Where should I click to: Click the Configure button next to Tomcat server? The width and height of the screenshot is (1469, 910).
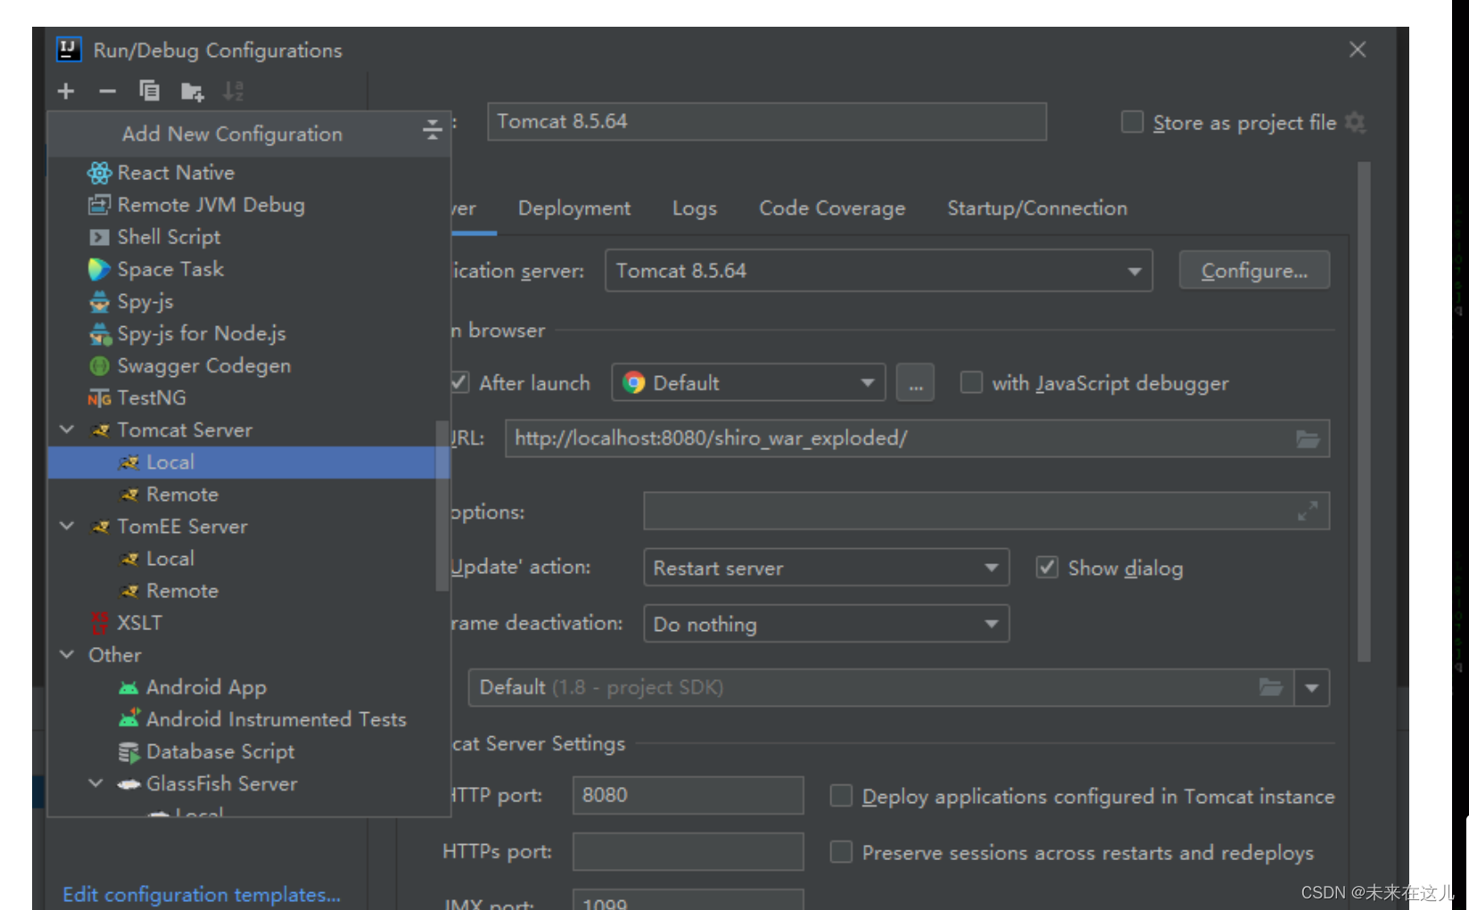pos(1253,270)
